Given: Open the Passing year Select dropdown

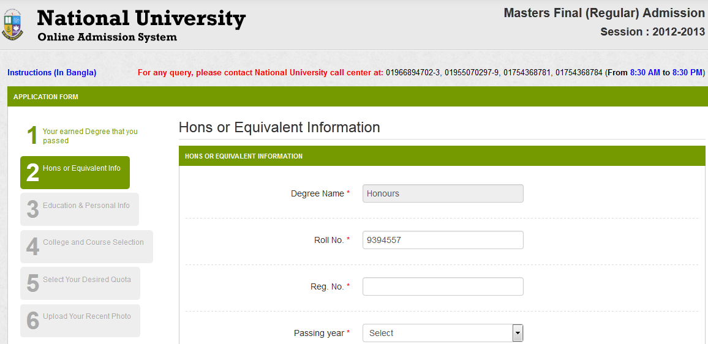Looking at the screenshot, I should (443, 333).
